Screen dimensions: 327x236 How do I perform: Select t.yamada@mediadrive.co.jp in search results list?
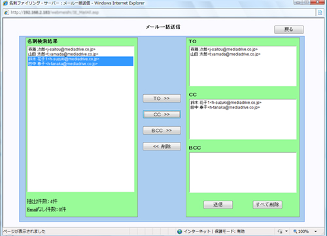[80, 54]
